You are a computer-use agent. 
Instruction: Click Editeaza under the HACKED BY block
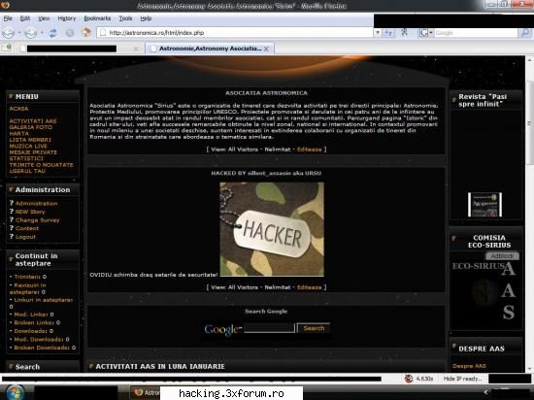[x=309, y=287]
